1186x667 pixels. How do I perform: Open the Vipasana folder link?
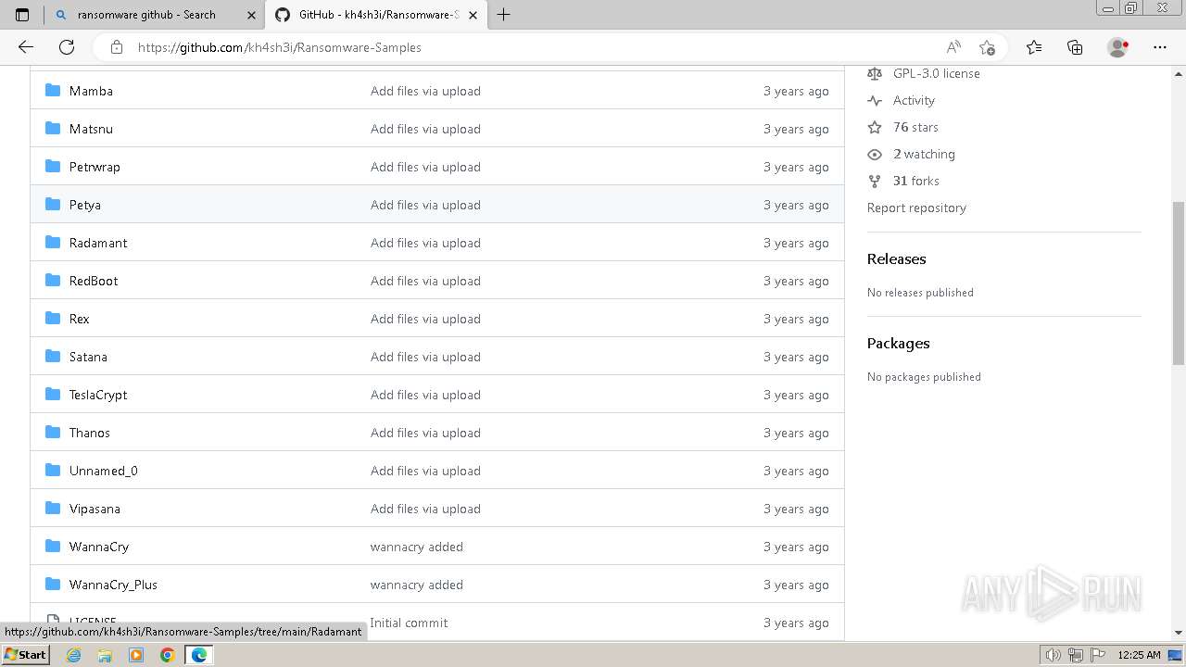[x=95, y=509]
